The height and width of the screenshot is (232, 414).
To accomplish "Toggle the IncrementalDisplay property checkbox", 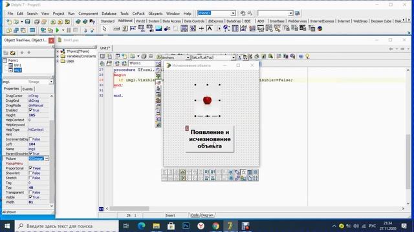I will pos(30,139).
